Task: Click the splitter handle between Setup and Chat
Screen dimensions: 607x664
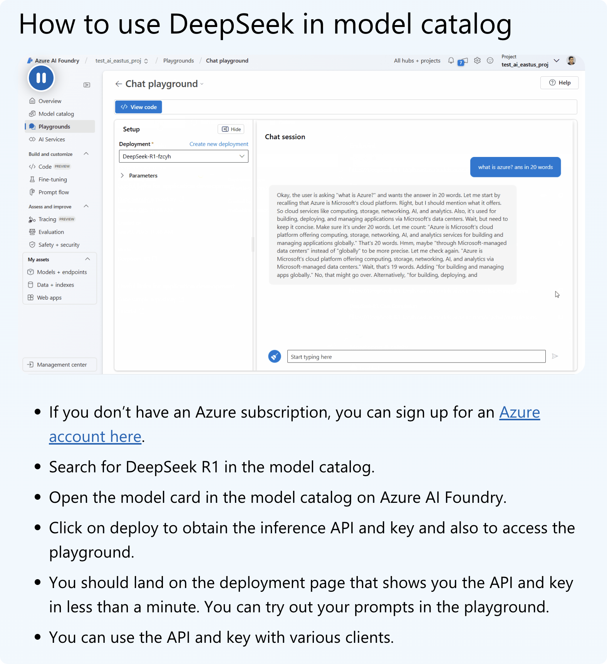Action: [x=253, y=244]
